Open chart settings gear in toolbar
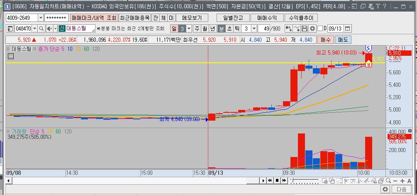 click(x=312, y=29)
